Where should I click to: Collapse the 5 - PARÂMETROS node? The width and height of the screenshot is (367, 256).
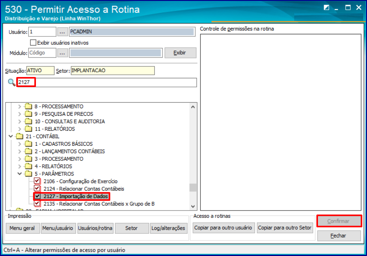click(x=20, y=174)
